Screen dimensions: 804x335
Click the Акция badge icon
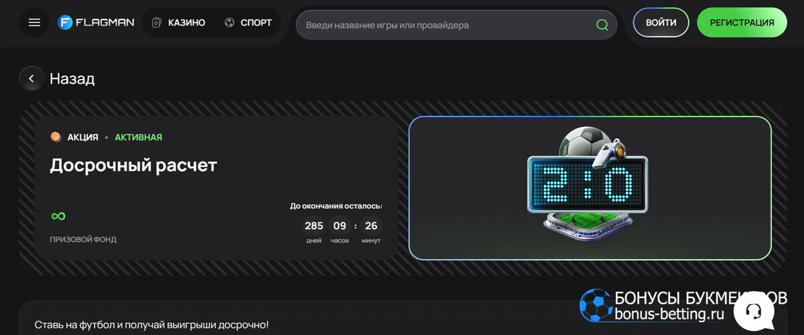click(x=56, y=137)
